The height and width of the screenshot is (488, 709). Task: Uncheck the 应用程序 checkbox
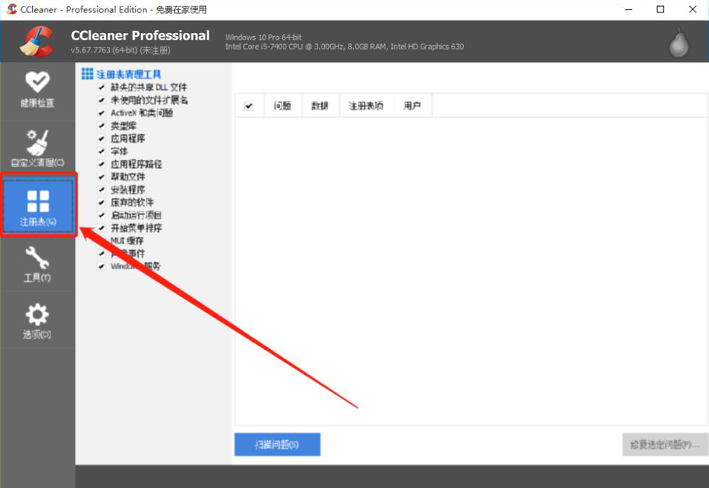101,138
